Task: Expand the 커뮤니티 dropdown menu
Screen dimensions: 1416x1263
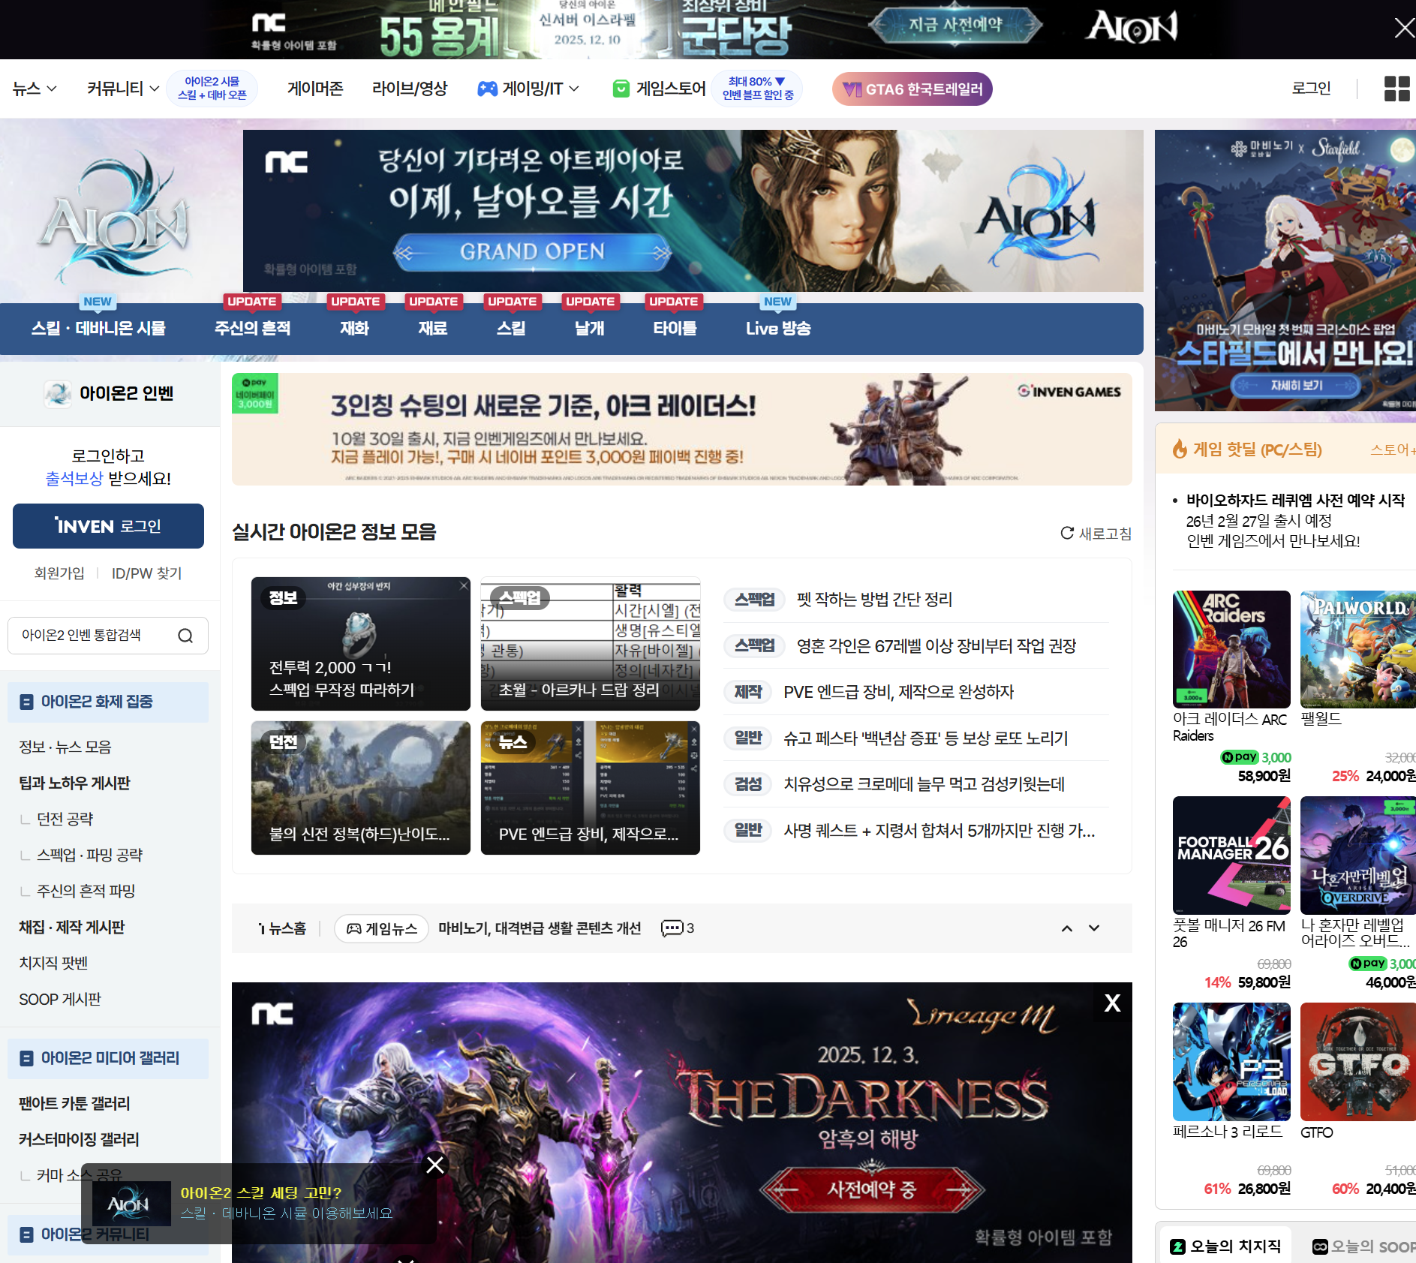Action: [x=123, y=89]
